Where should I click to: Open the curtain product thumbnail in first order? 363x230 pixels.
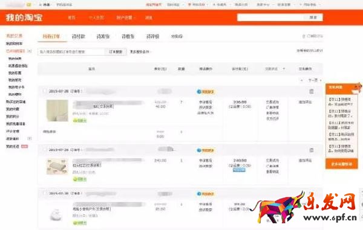pos(57,110)
